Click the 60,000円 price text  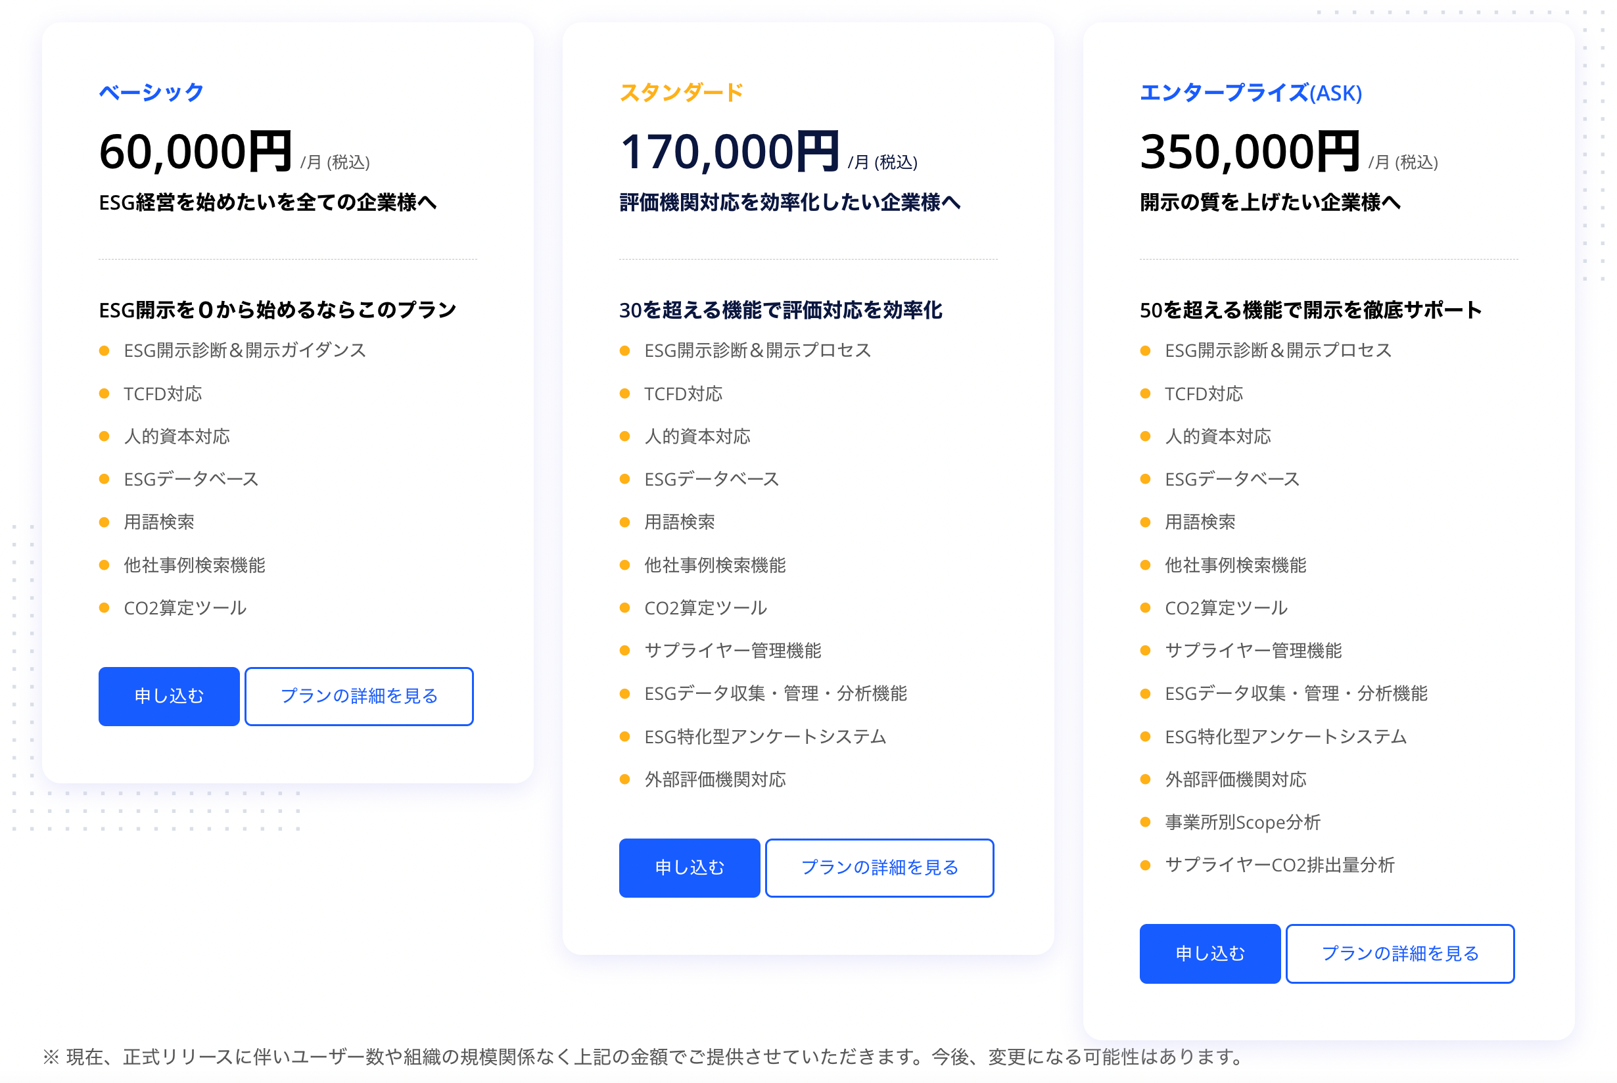[195, 152]
